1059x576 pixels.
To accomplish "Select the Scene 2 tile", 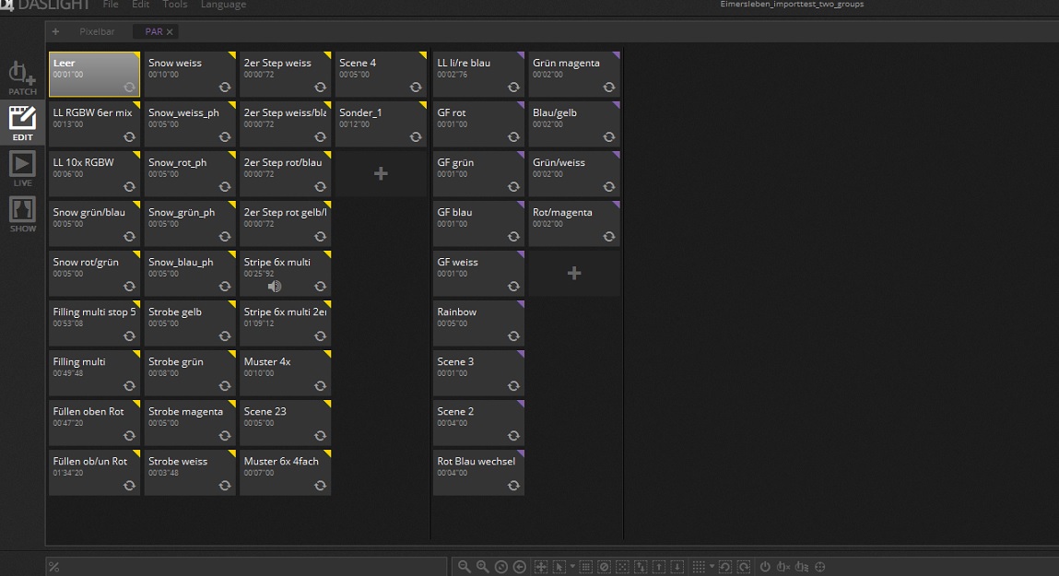I will click(478, 423).
